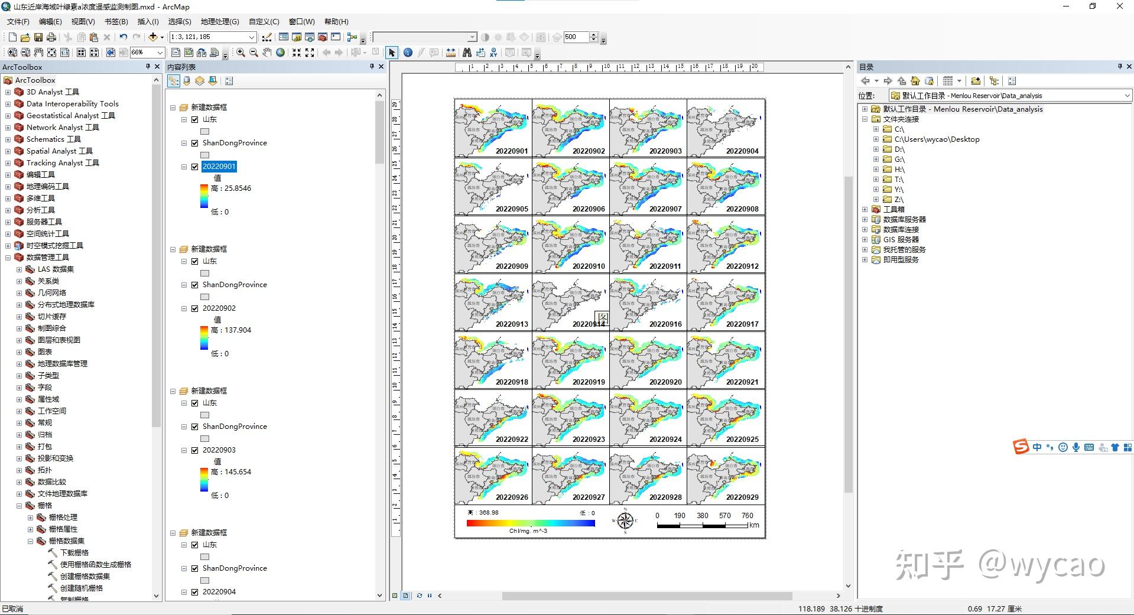Open the Find binoculars tool
This screenshot has width=1134, height=615.
(467, 53)
